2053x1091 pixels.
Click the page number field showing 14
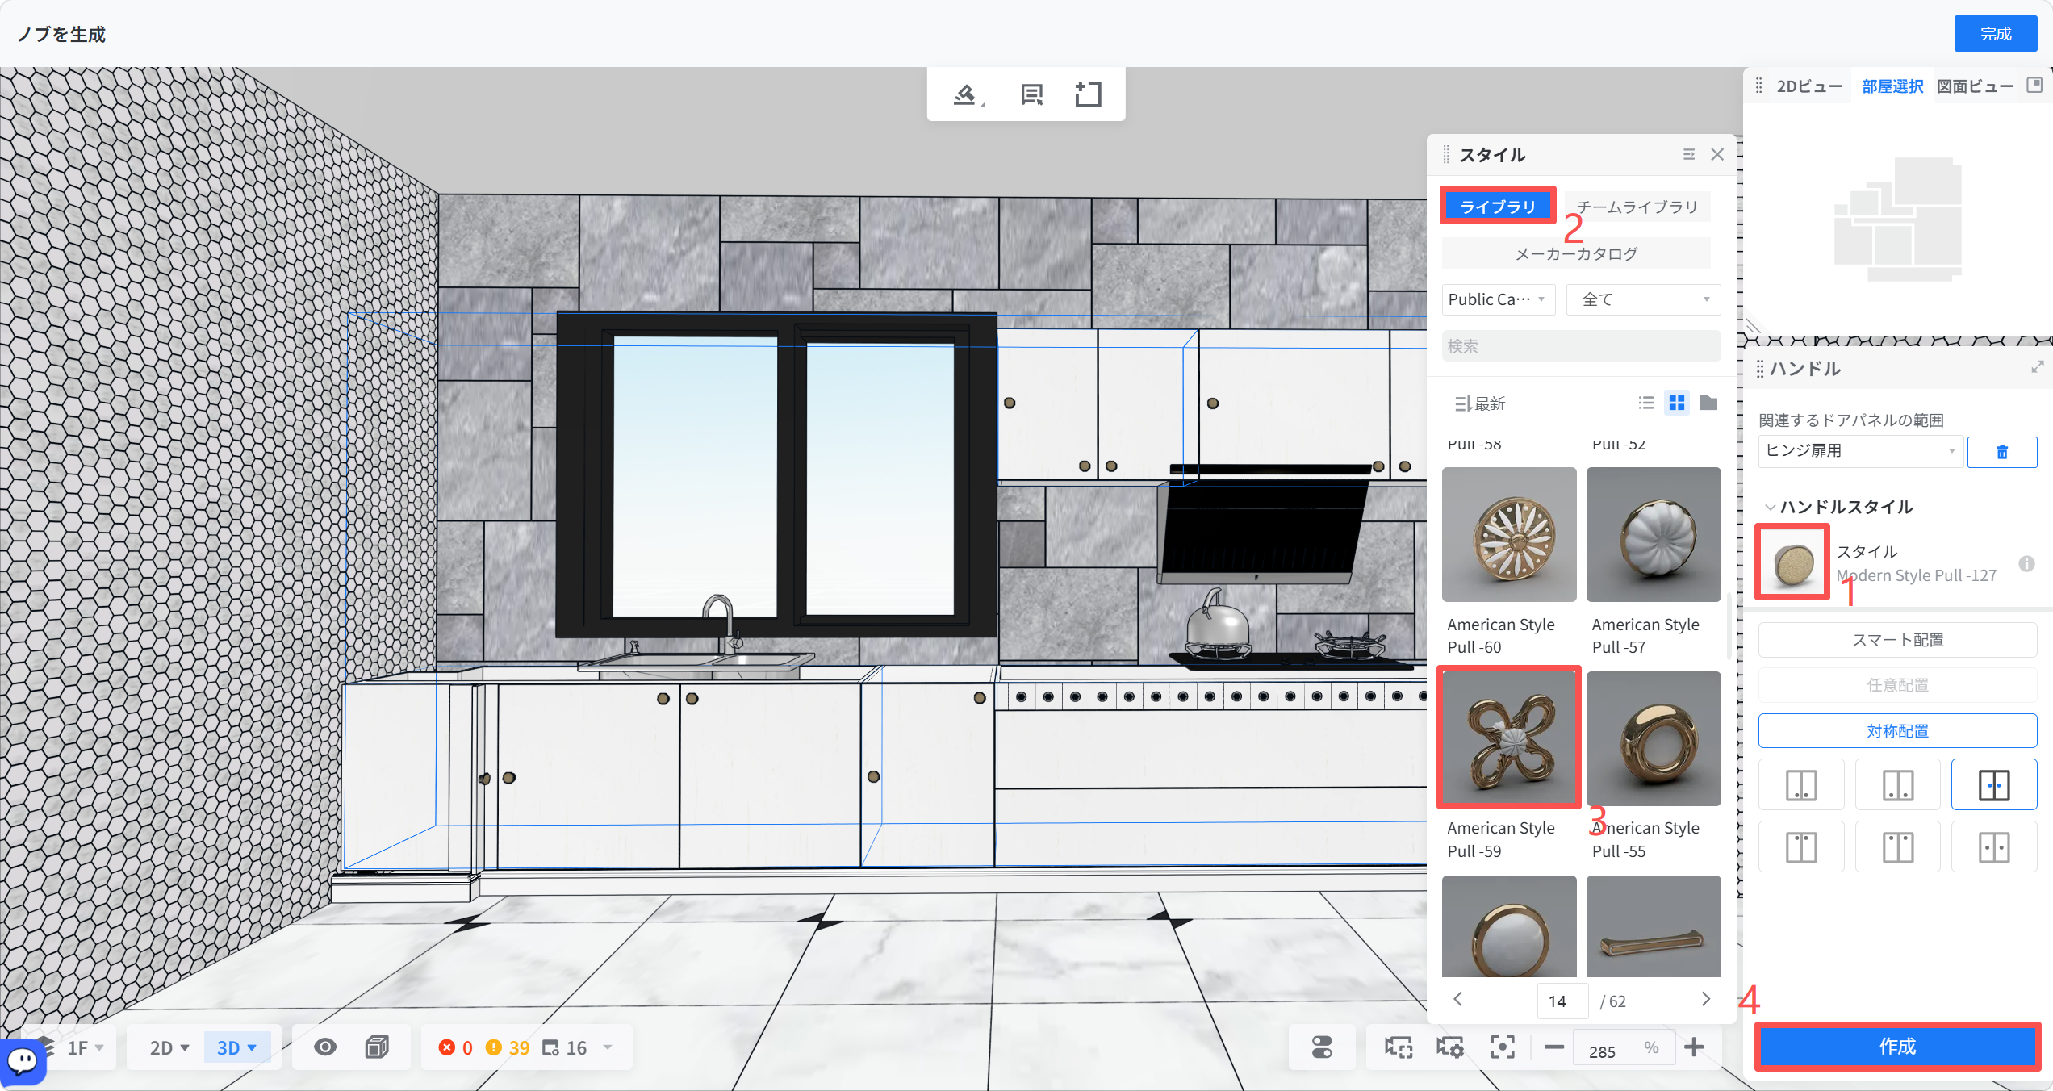pyautogui.click(x=1562, y=1001)
